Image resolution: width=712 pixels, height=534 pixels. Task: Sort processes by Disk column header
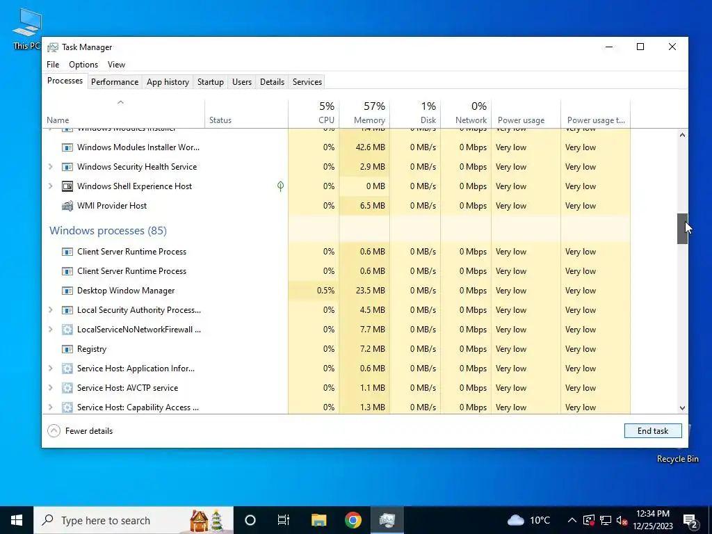pyautogui.click(x=416, y=113)
